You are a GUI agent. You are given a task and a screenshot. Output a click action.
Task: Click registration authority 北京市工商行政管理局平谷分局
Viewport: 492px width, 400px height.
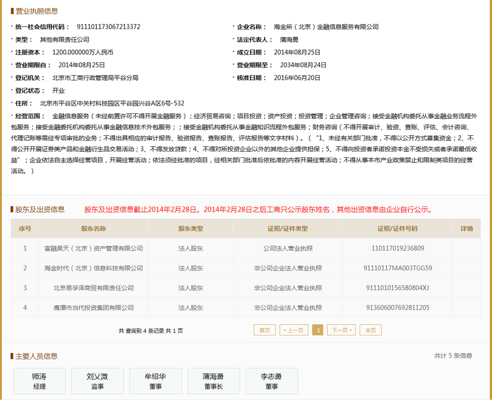(x=96, y=78)
